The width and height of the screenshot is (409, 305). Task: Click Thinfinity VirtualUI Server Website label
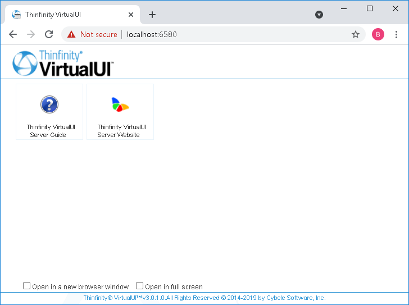(120, 131)
